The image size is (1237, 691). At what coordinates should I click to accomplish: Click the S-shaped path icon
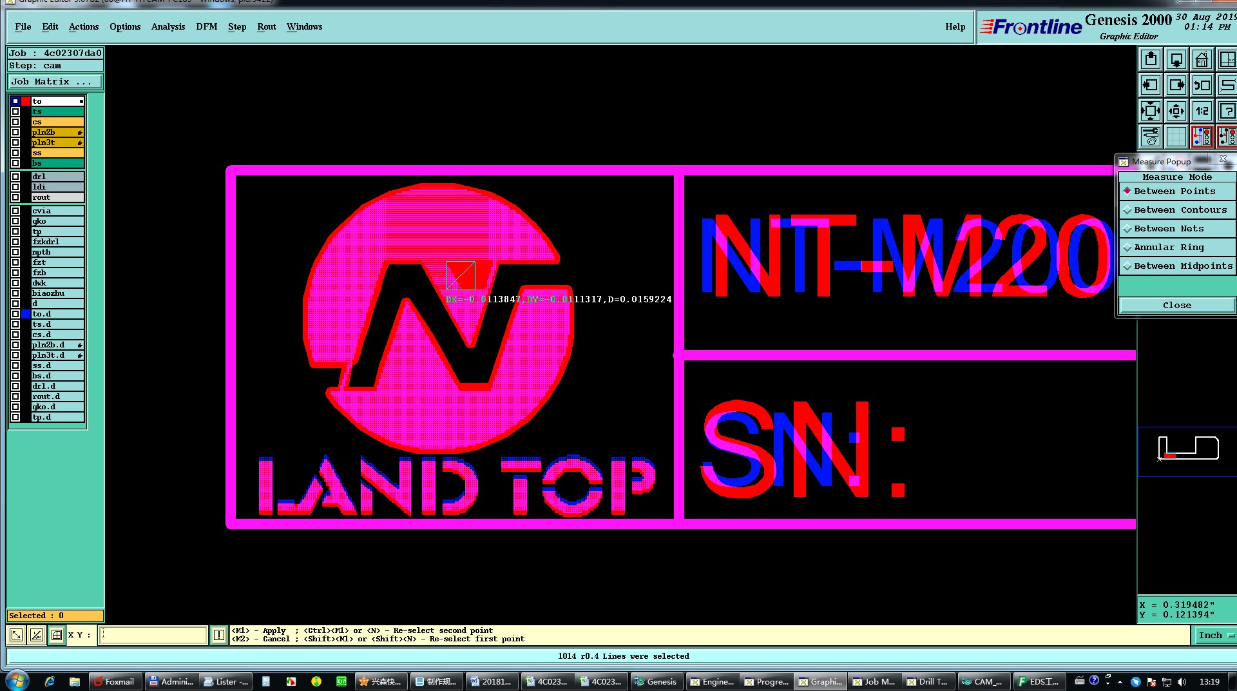(x=1227, y=85)
